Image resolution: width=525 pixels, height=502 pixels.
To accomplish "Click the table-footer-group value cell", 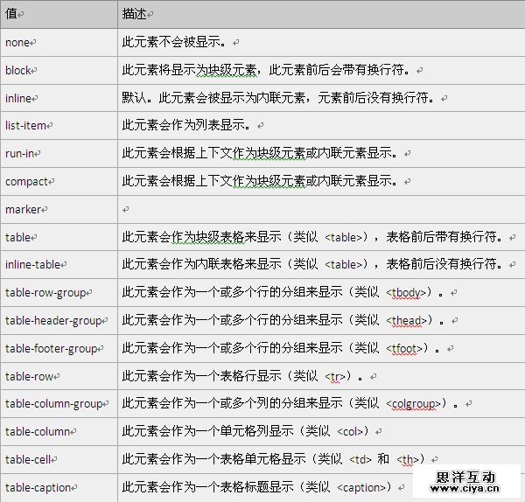I will coord(59,348).
